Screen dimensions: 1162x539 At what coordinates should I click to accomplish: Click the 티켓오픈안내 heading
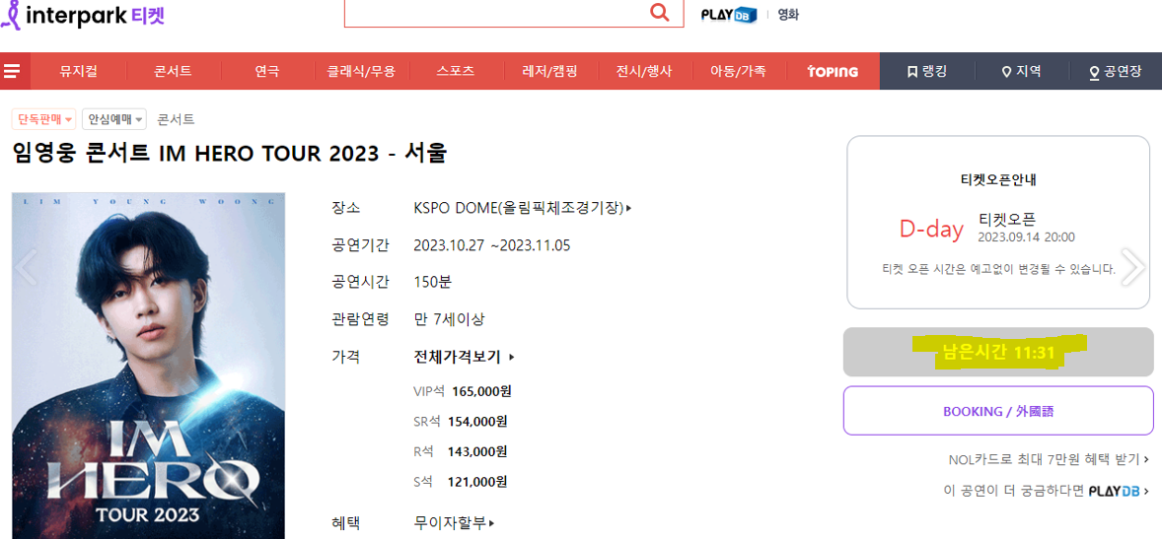[x=998, y=179]
